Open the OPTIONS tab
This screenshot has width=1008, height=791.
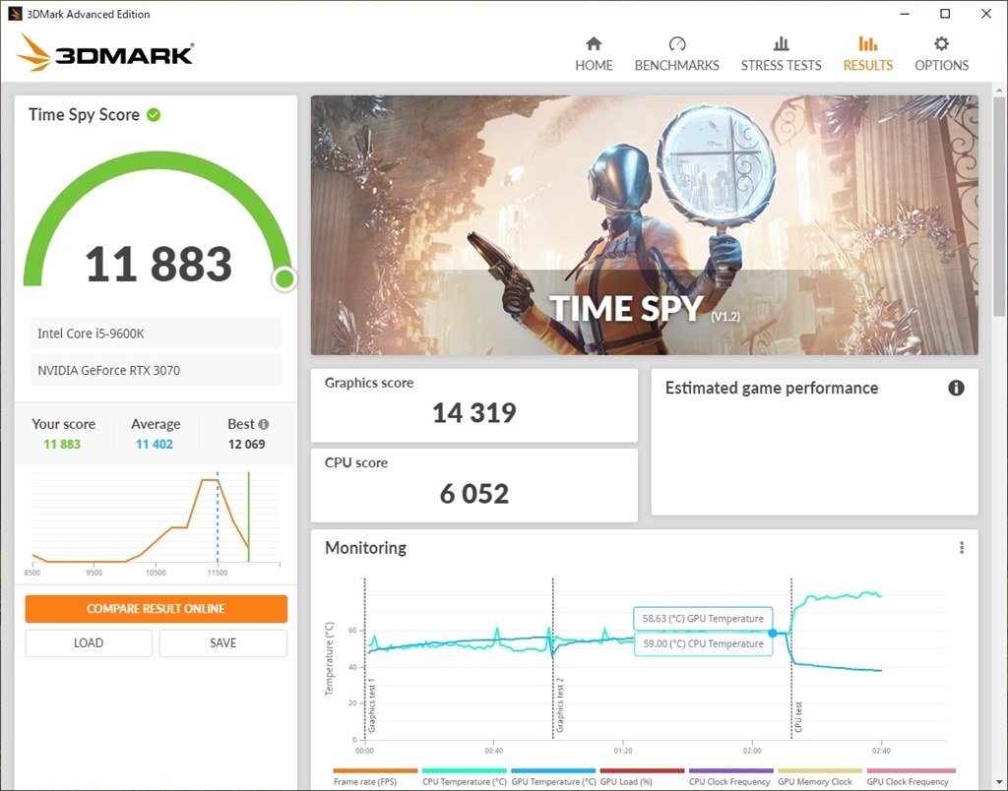941,54
